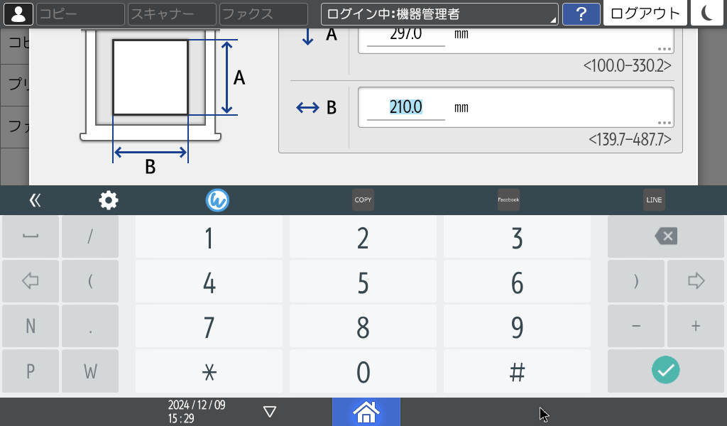Click the B dimension 210.0 input field
727x426 pixels.
406,107
